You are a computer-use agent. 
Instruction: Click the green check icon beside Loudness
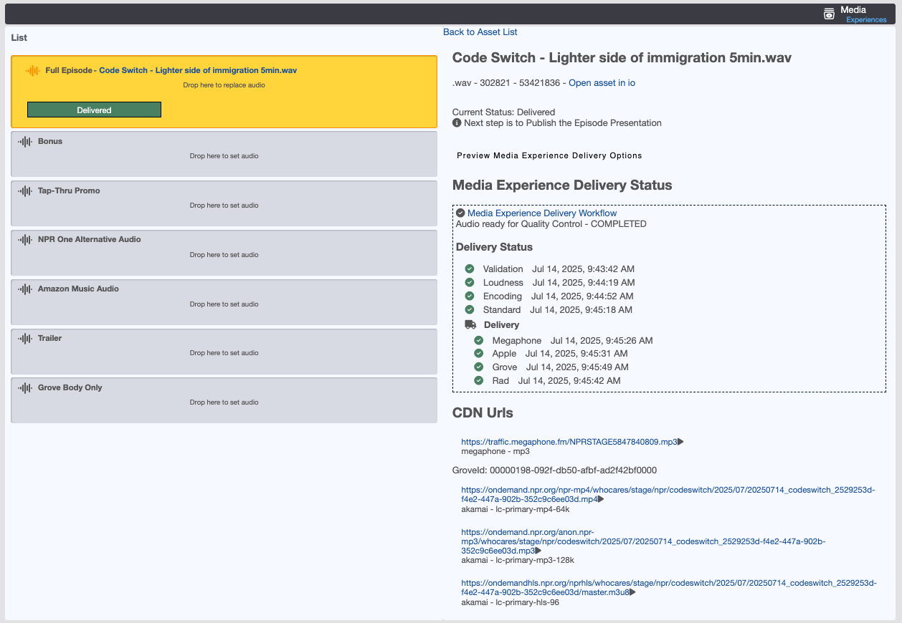(470, 283)
